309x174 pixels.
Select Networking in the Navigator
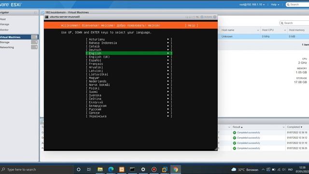pyautogui.click(x=7, y=47)
